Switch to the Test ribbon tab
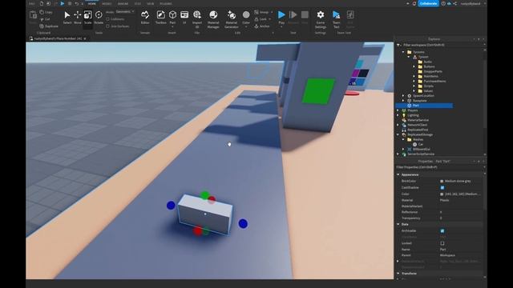The image size is (513, 288). [138, 3]
